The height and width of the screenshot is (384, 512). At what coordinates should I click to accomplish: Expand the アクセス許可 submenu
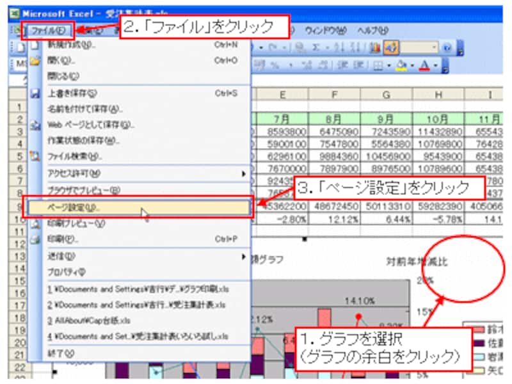click(x=243, y=173)
